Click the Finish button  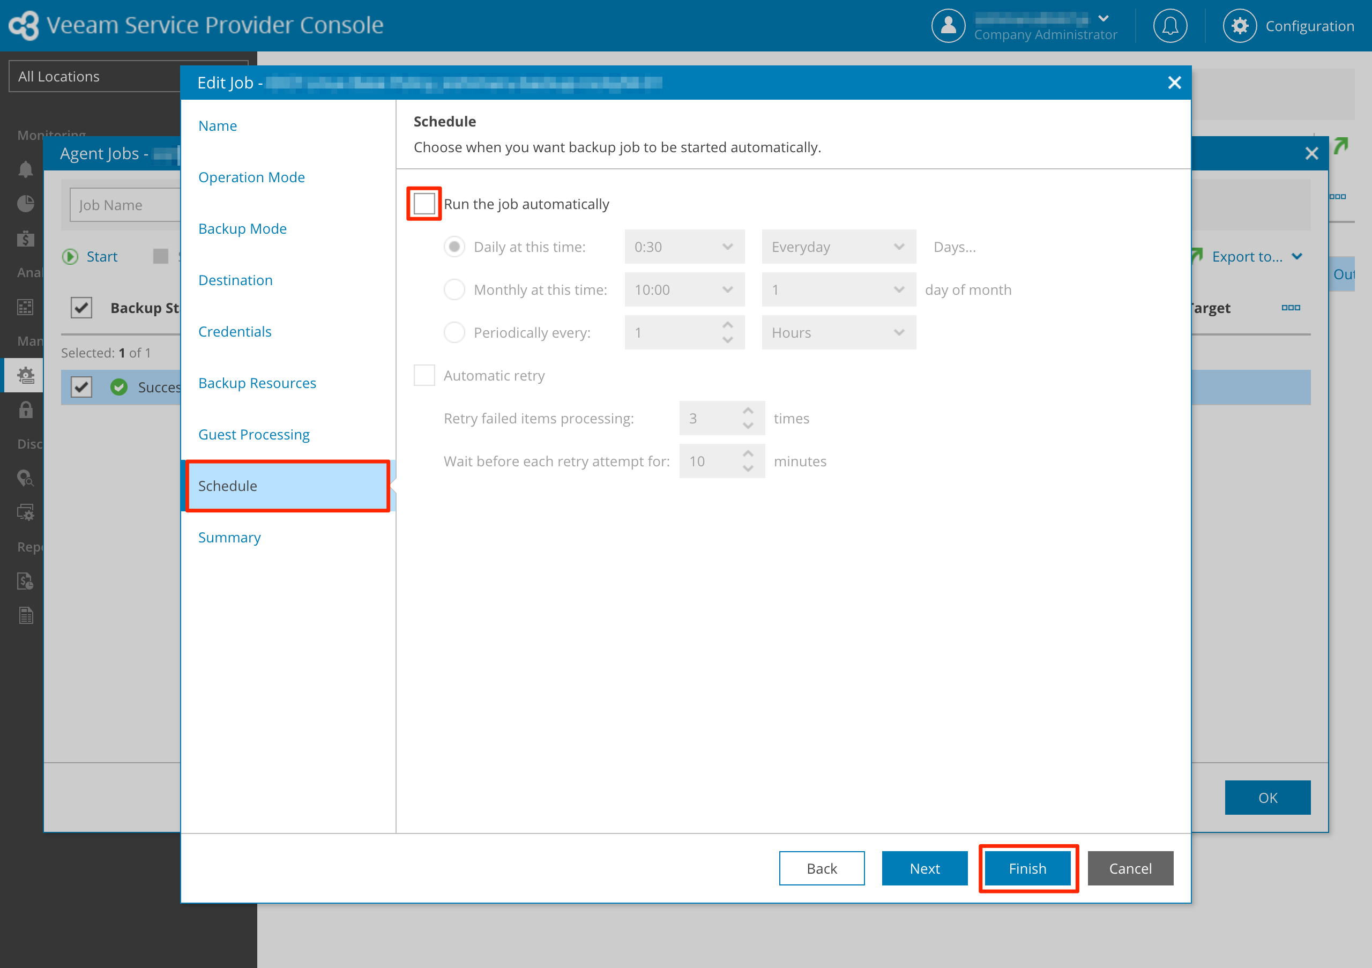[x=1027, y=868]
